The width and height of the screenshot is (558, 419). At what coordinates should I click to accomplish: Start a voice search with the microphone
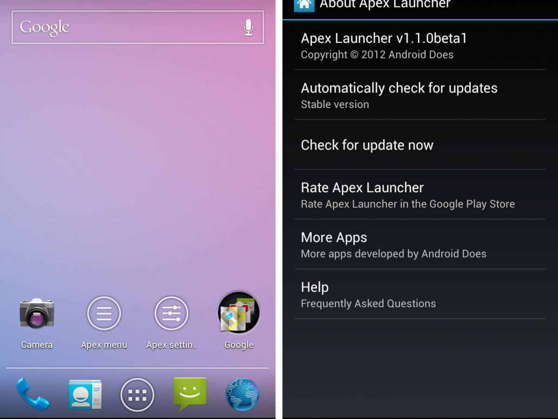pos(248,27)
